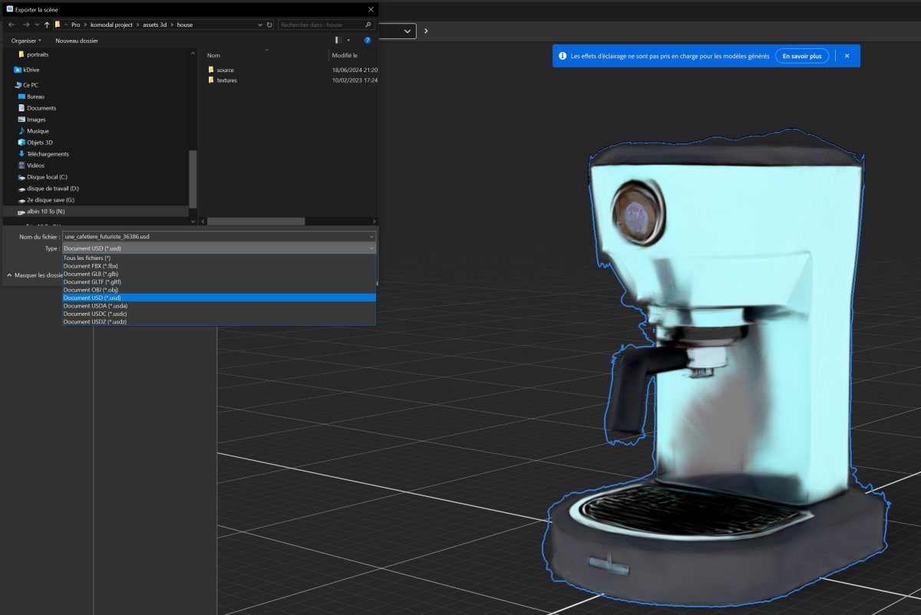The height and width of the screenshot is (615, 921).
Task: Pick Document USDZ (*.usdz) export type
Action: click(x=94, y=322)
